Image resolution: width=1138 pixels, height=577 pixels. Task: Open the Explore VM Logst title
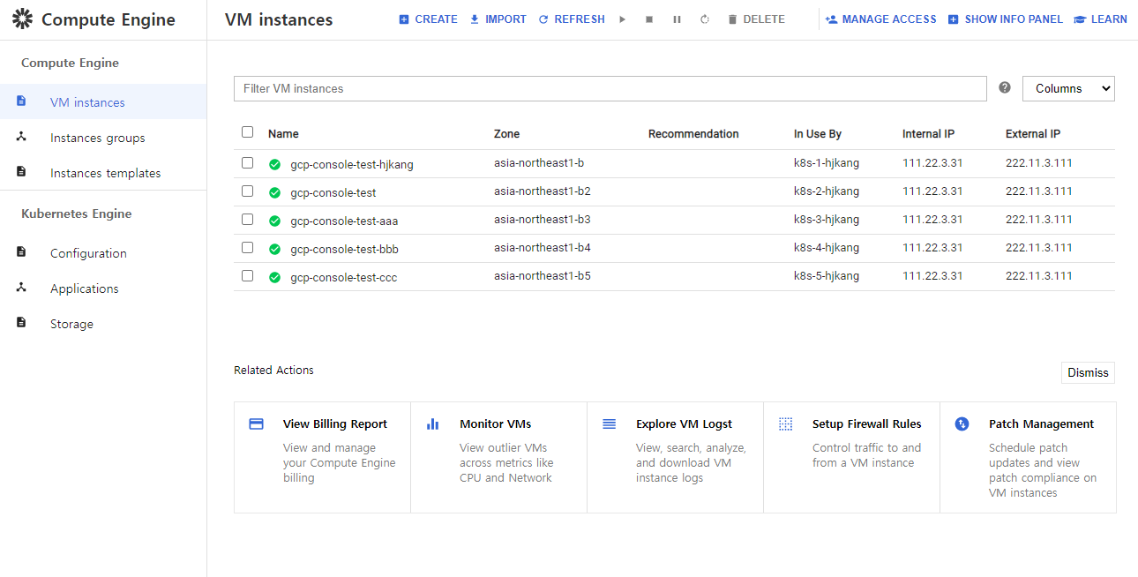pyautogui.click(x=685, y=423)
